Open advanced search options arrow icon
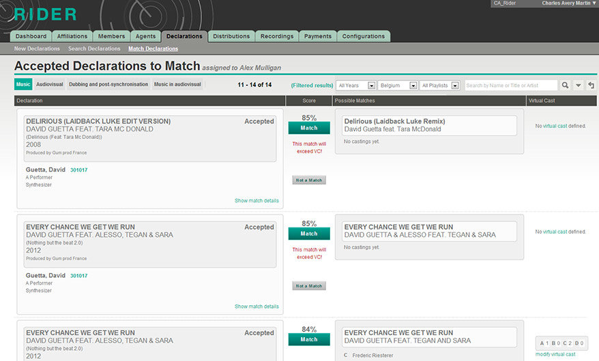This screenshot has width=599, height=361. coord(579,85)
